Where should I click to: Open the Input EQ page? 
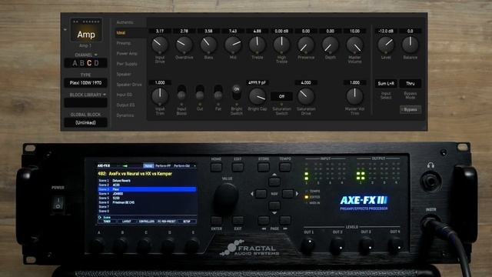[125, 95]
